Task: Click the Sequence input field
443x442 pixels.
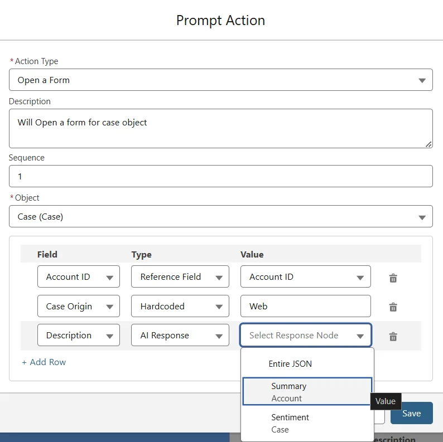Action: pos(220,176)
